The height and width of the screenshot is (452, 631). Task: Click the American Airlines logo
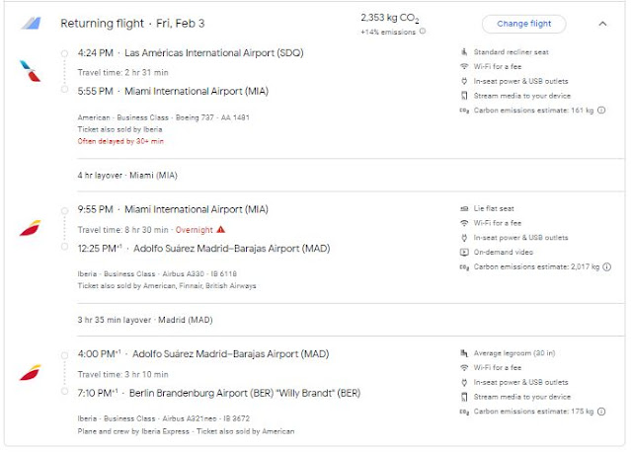30,71
